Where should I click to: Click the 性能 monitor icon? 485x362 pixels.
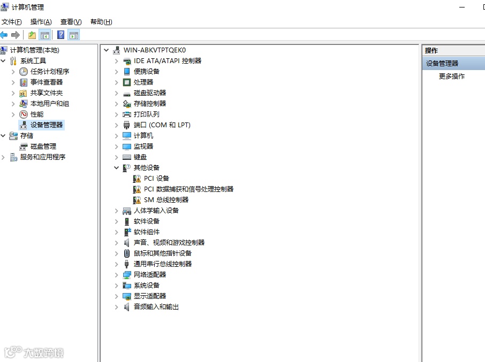tap(24, 114)
